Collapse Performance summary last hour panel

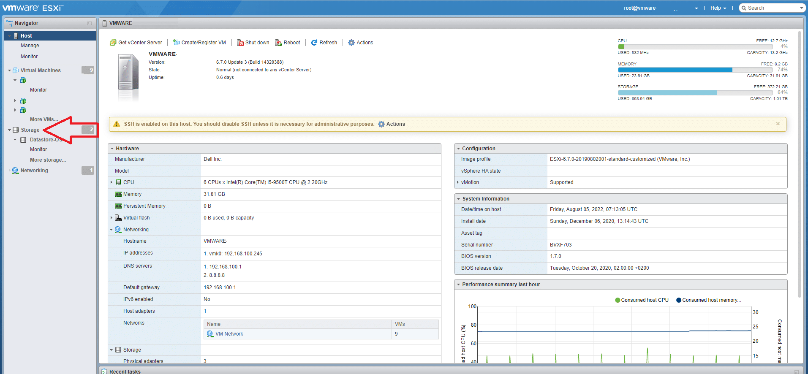[x=458, y=285]
